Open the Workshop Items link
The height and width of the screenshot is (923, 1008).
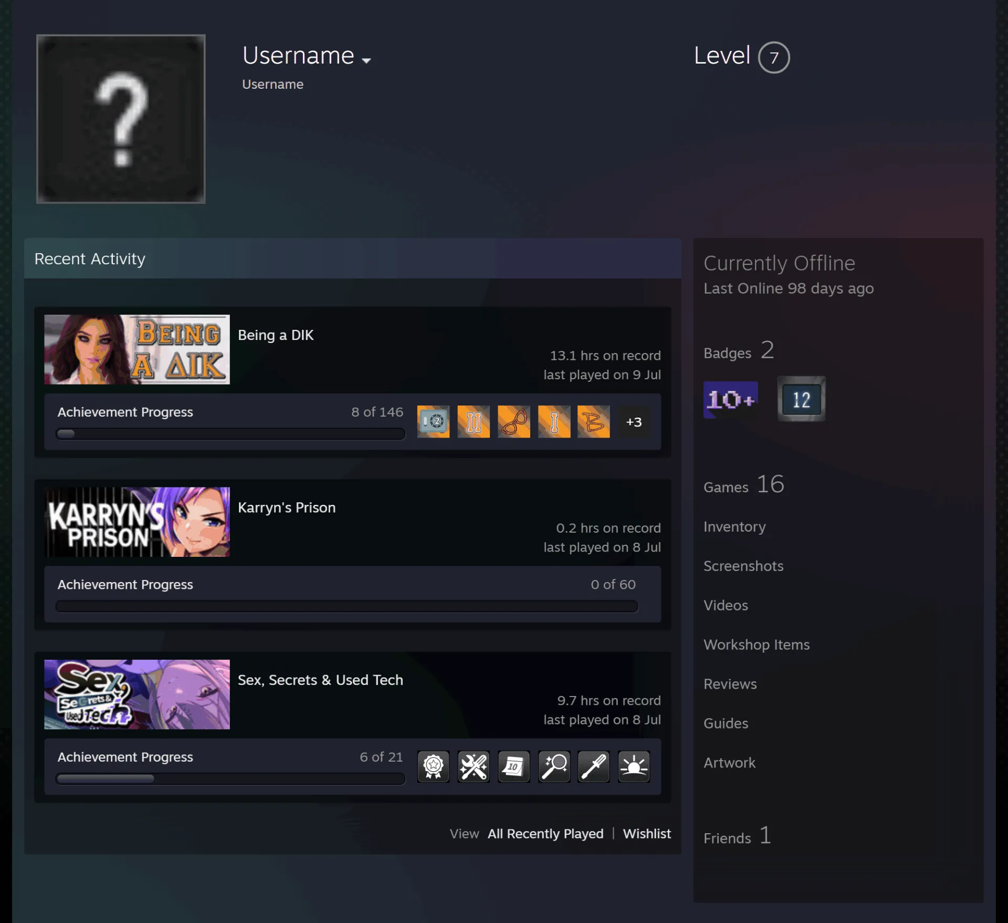(x=757, y=645)
